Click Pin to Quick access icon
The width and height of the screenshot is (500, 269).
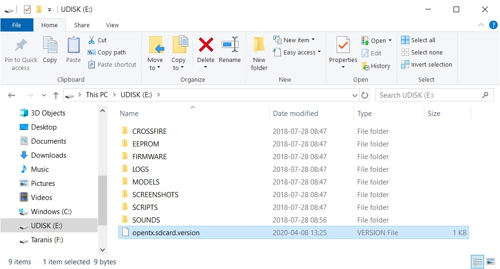click(x=21, y=45)
